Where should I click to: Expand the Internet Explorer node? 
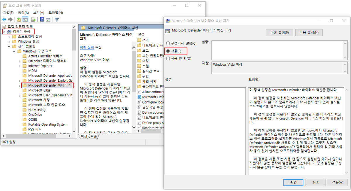coord(19,66)
